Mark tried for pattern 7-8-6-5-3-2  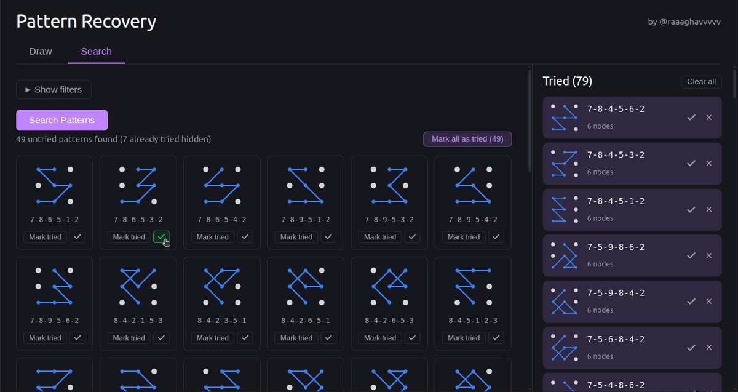click(129, 237)
